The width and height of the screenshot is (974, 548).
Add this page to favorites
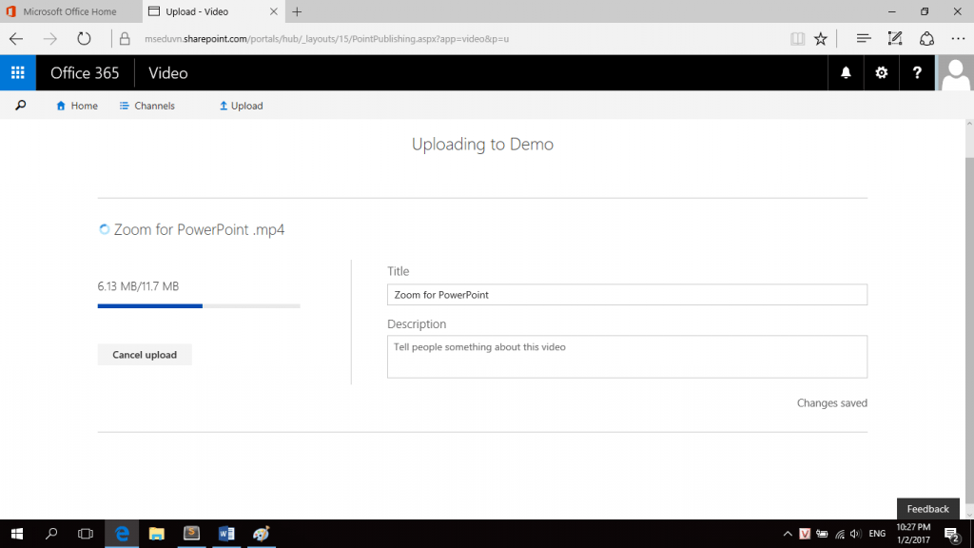(x=821, y=38)
